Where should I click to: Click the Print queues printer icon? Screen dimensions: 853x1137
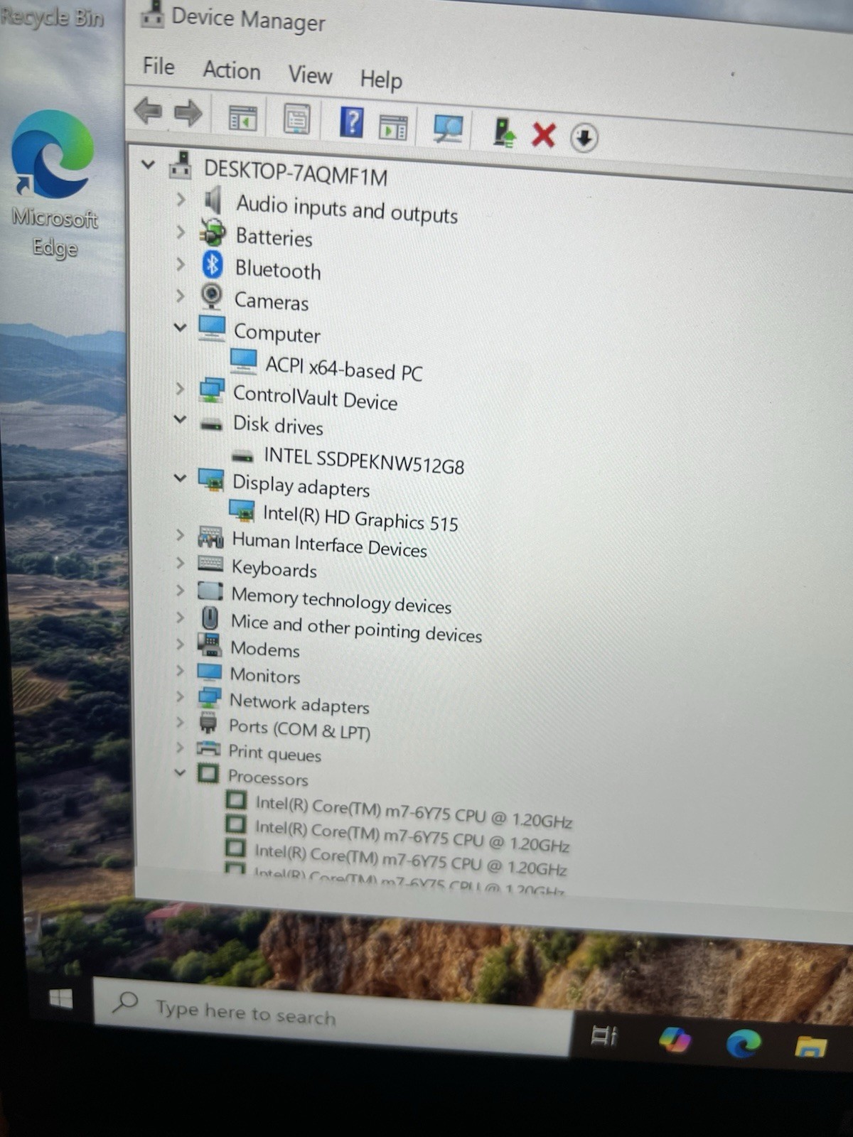208,748
